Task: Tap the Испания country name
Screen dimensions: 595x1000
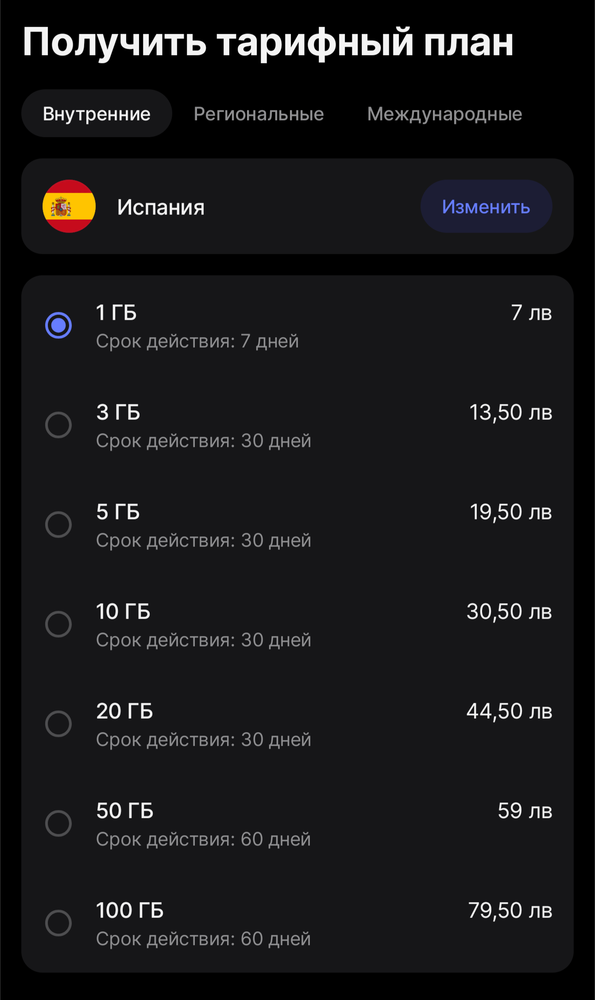Action: (x=161, y=207)
